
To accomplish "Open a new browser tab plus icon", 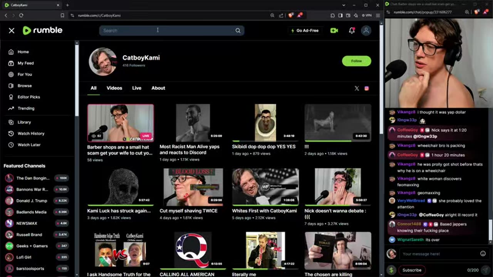I will pos(67,5).
